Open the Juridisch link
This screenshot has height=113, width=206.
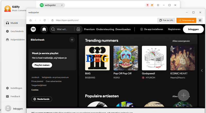(x=35, y=77)
